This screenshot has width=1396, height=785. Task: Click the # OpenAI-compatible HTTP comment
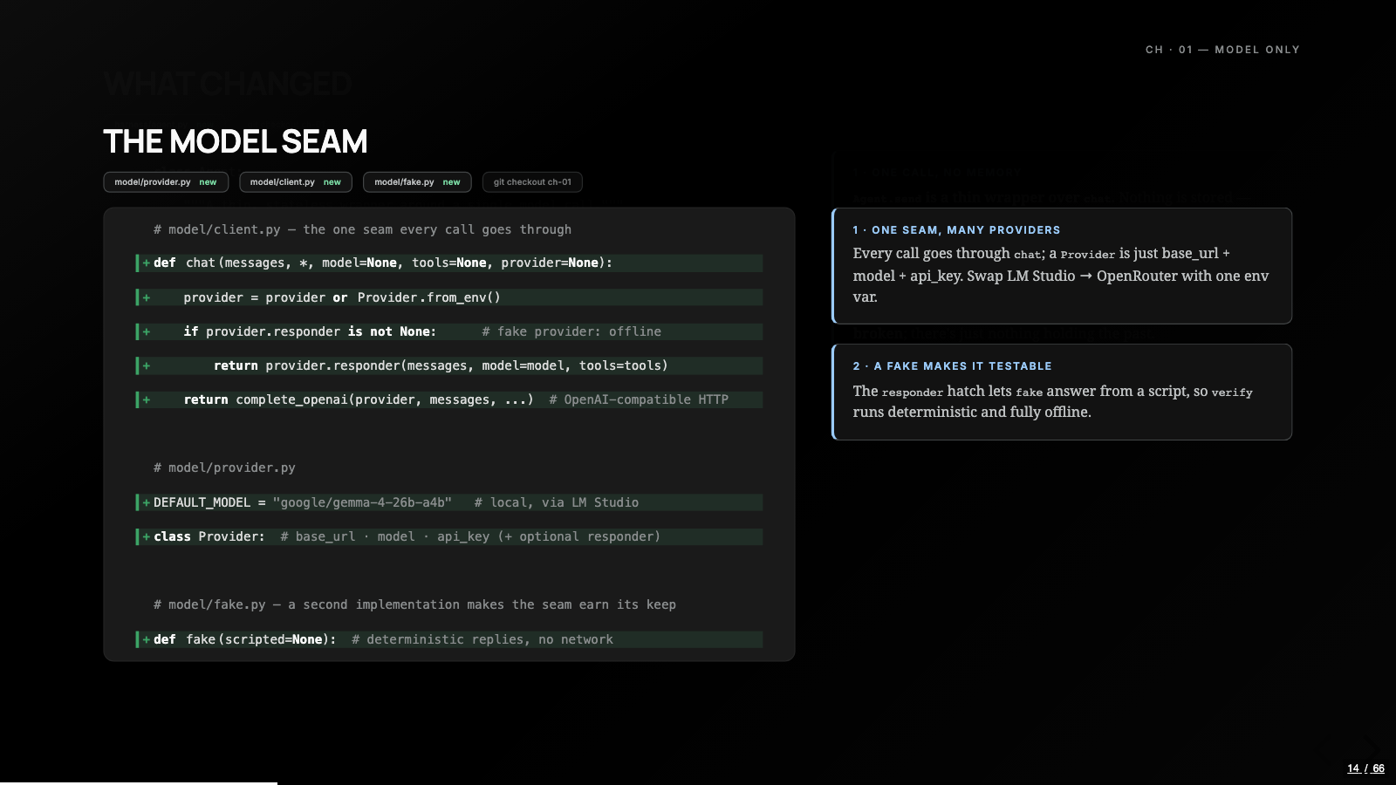coord(639,399)
